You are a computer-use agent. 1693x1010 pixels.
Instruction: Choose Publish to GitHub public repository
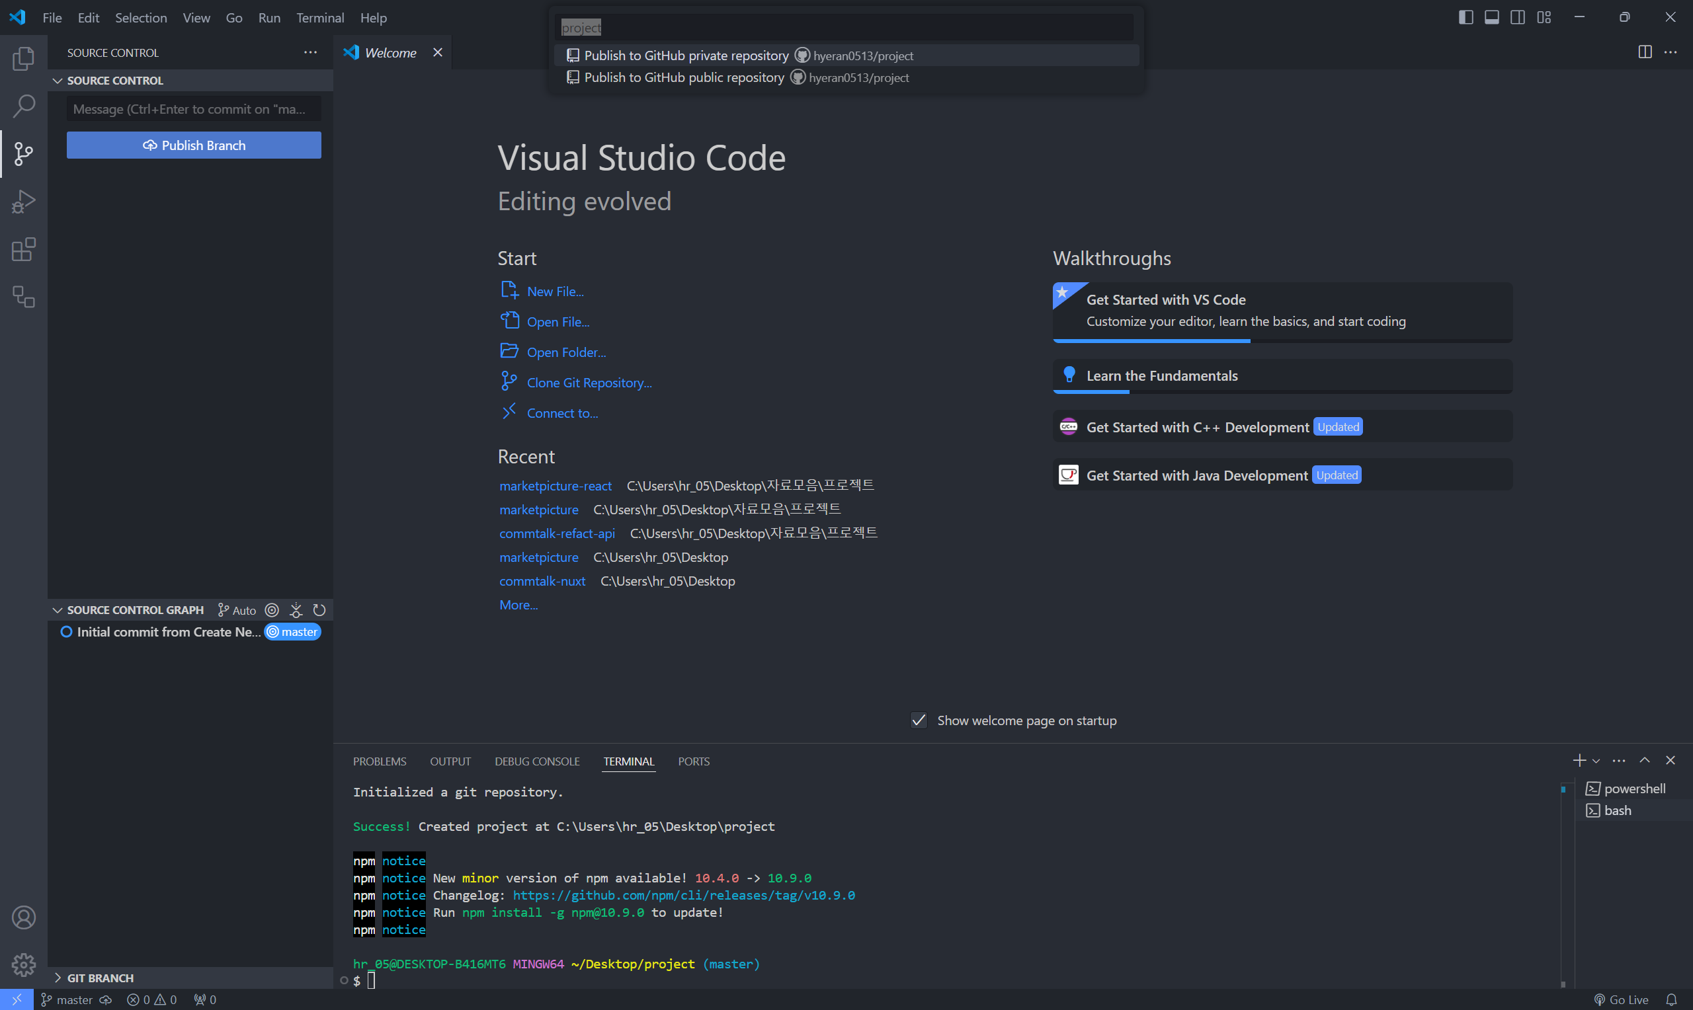click(847, 77)
